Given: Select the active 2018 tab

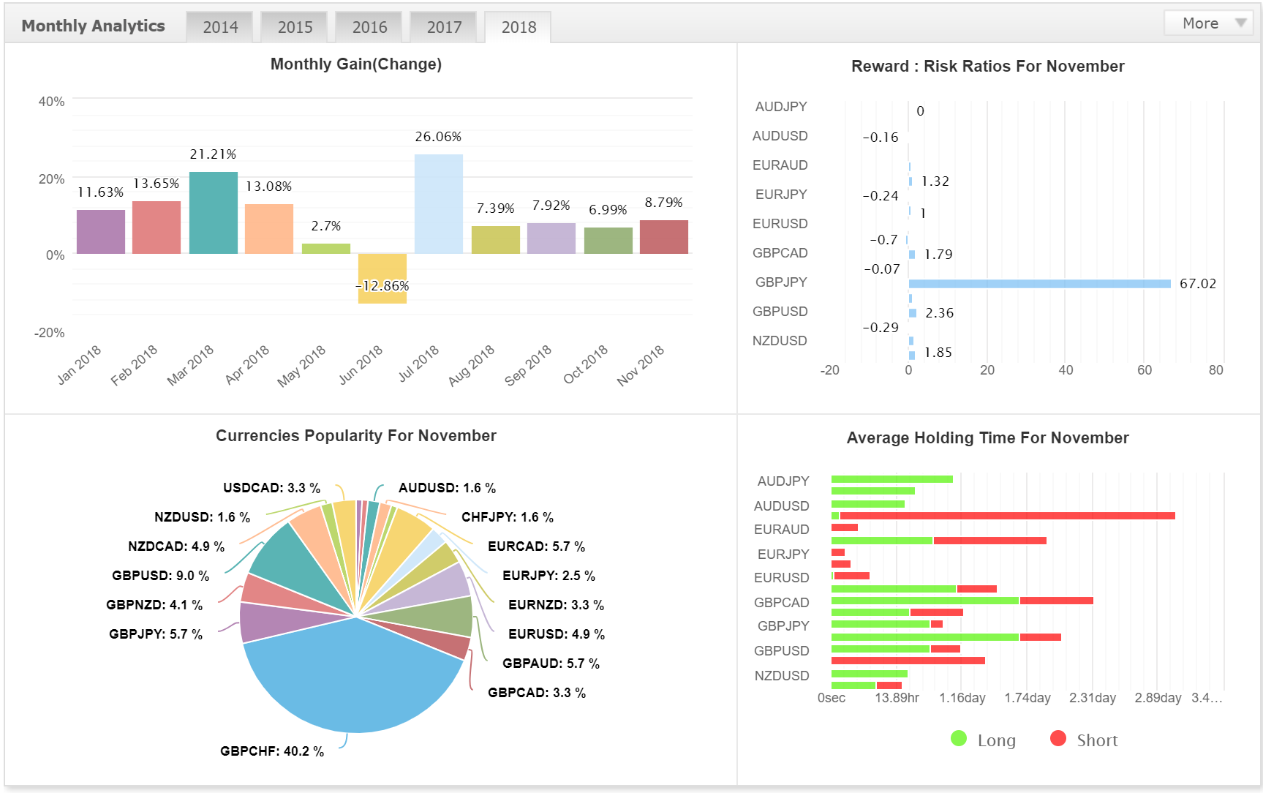Looking at the screenshot, I should 519,27.
